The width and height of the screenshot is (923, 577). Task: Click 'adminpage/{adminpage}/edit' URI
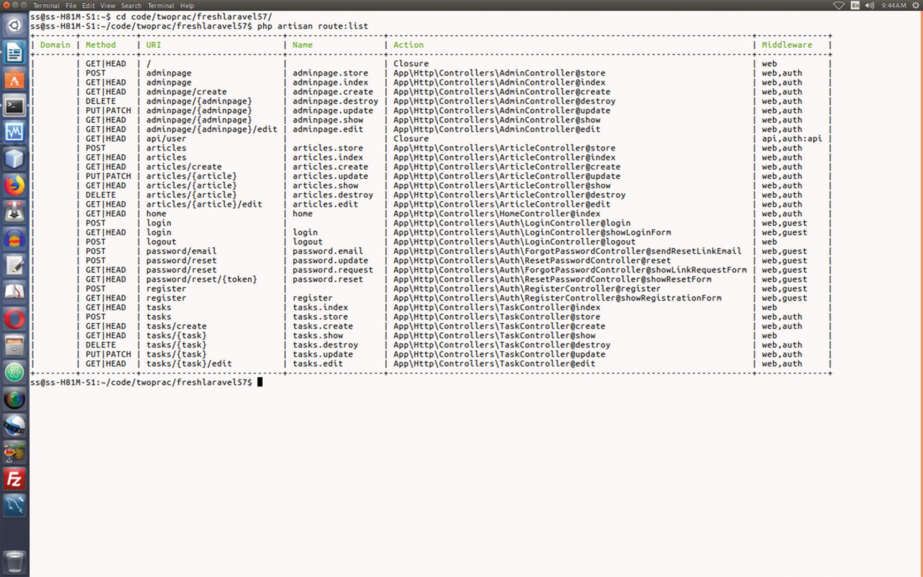(x=212, y=130)
